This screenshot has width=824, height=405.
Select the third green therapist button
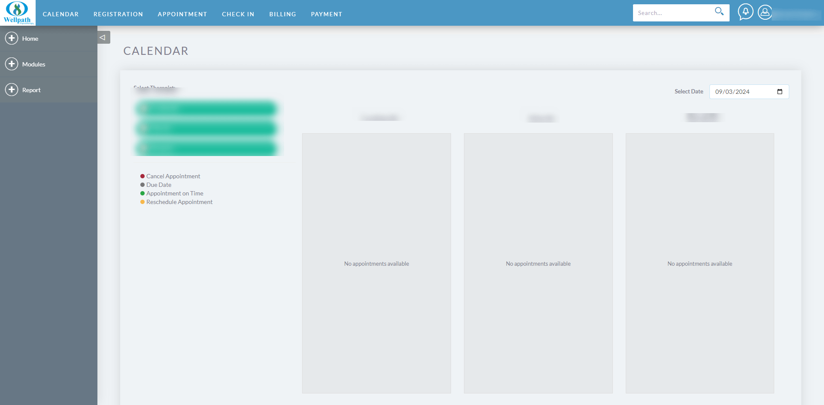pyautogui.click(x=206, y=148)
